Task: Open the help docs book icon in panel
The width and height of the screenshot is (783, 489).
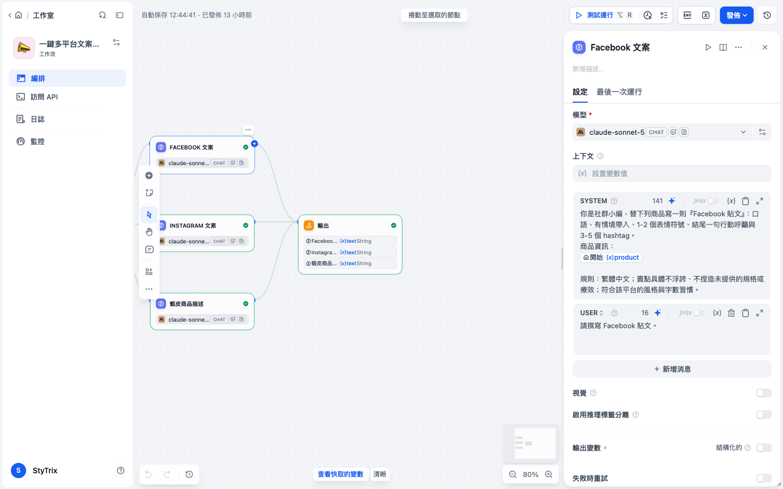Action: [x=723, y=47]
